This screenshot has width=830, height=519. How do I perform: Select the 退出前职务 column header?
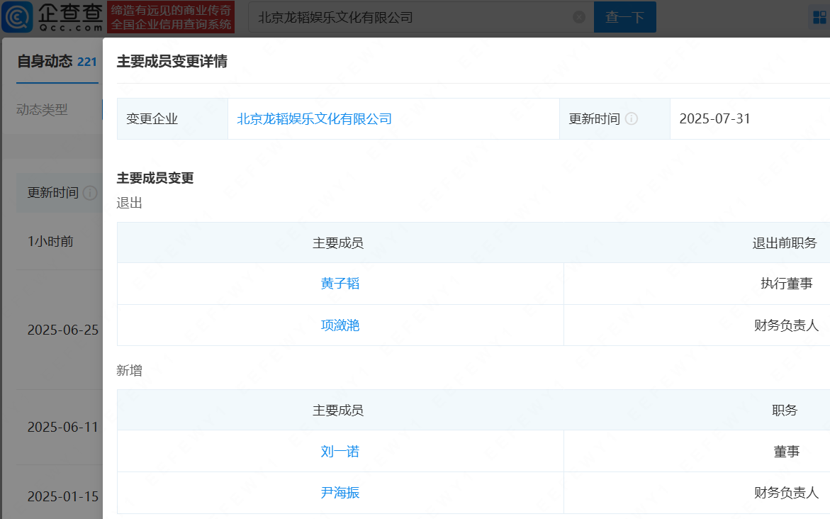(x=785, y=243)
